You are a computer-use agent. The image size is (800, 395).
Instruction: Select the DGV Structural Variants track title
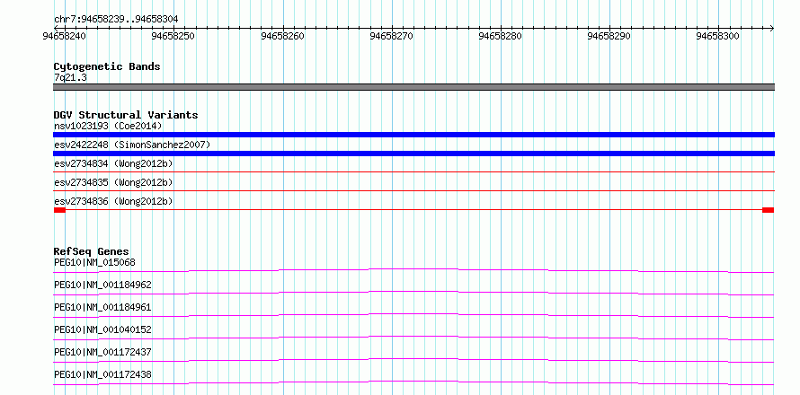click(126, 115)
